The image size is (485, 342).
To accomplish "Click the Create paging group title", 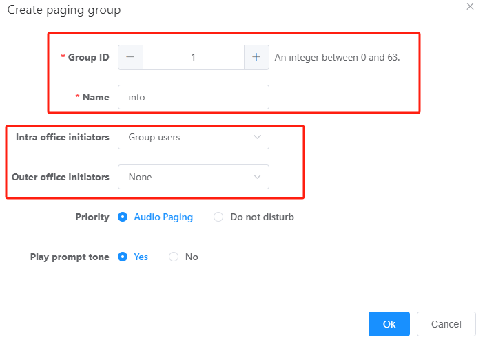I will [64, 10].
